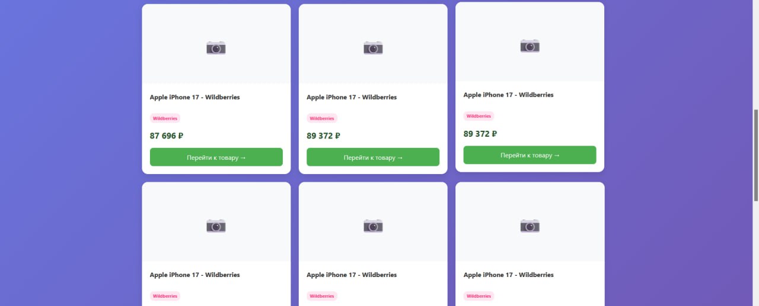
Task: Click the camera icon in the top-middle card
Action: point(373,48)
